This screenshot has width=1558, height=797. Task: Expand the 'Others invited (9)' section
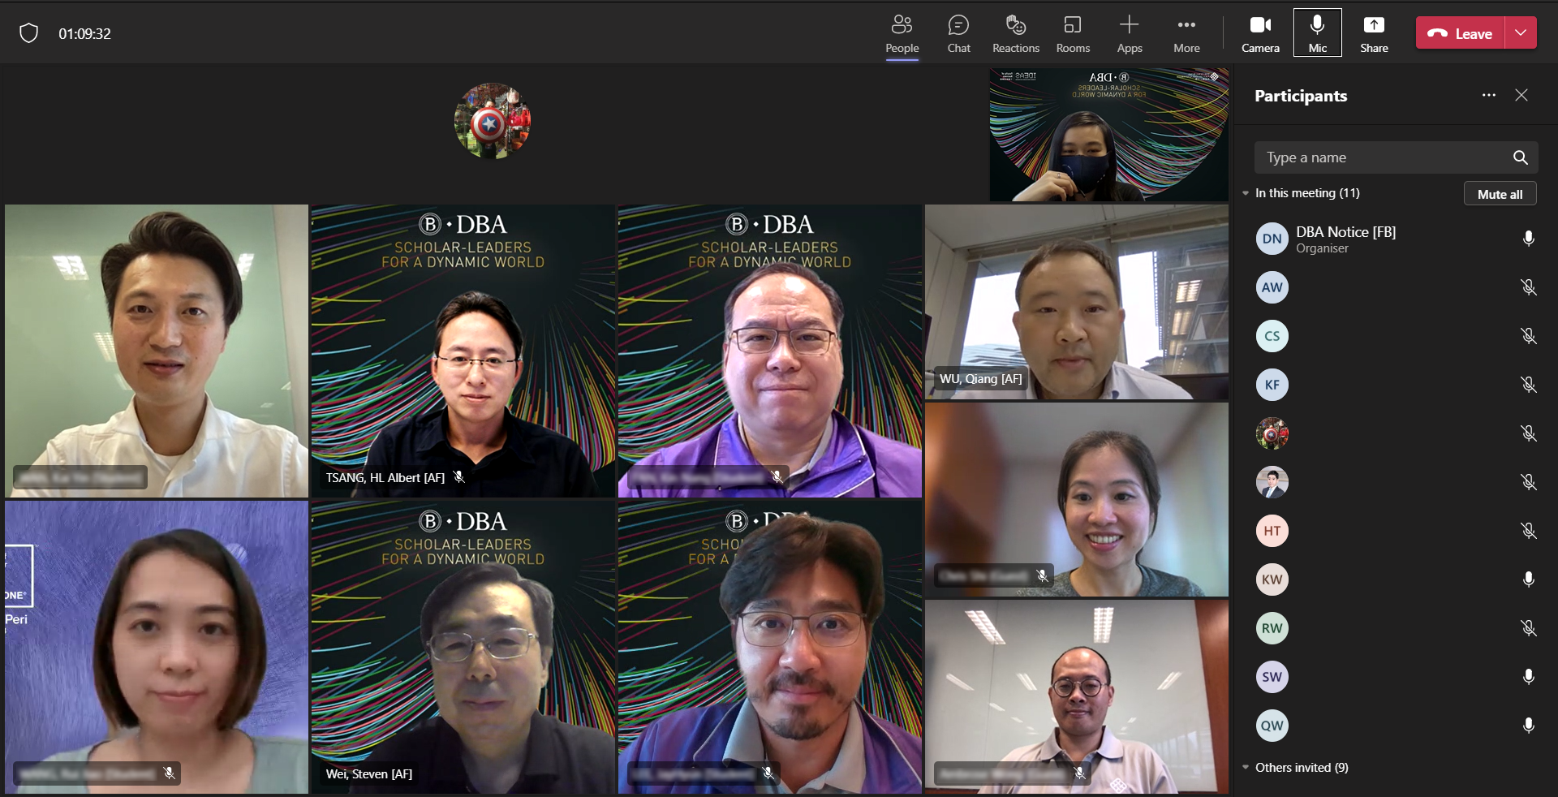tap(1246, 768)
